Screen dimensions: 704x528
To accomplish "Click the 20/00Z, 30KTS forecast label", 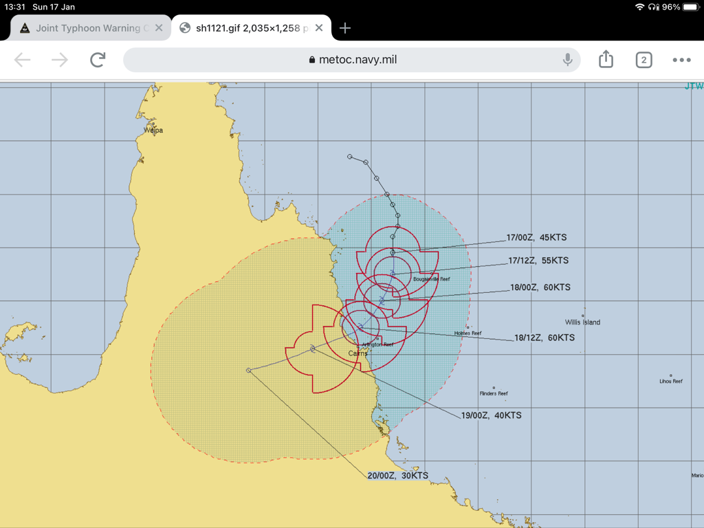I will coord(398,476).
